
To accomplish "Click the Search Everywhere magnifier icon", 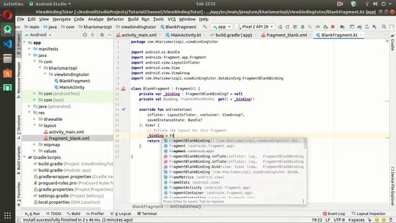I will 384,27.
